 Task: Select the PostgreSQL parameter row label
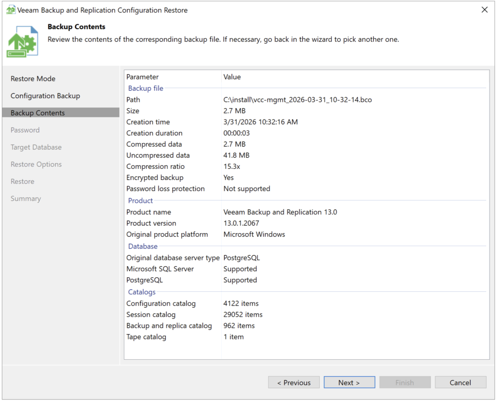(x=145, y=280)
